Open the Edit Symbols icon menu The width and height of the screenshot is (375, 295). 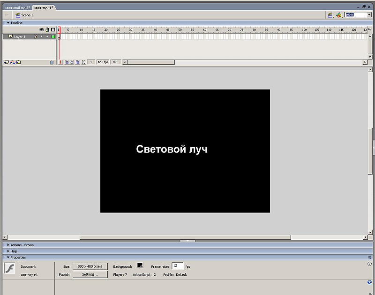pos(338,15)
